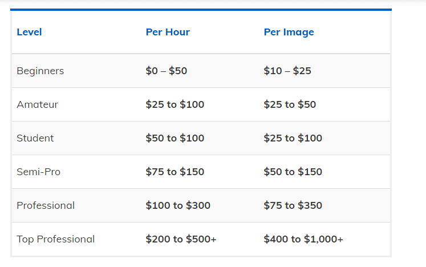Click Student's $50 to $100 hourly rate
This screenshot has width=426, height=267.
point(175,138)
